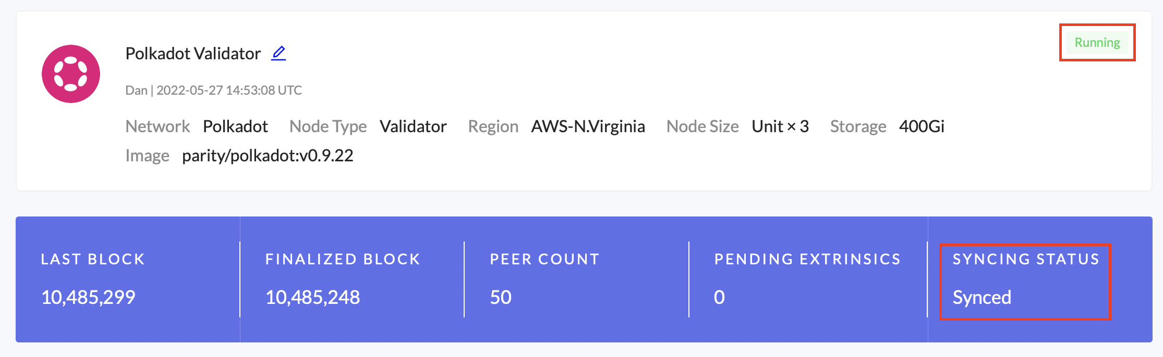
Task: Click the Finalized Block number 10,485,248
Action: point(312,297)
